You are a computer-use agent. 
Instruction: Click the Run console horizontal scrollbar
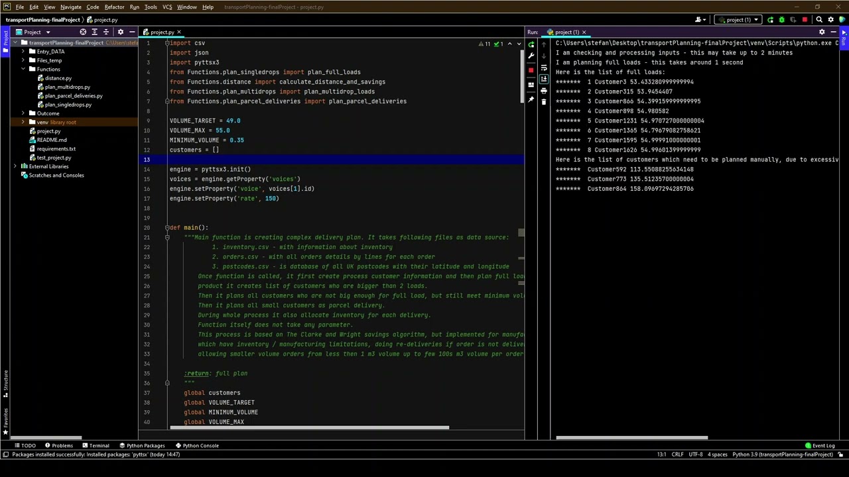pos(631,437)
